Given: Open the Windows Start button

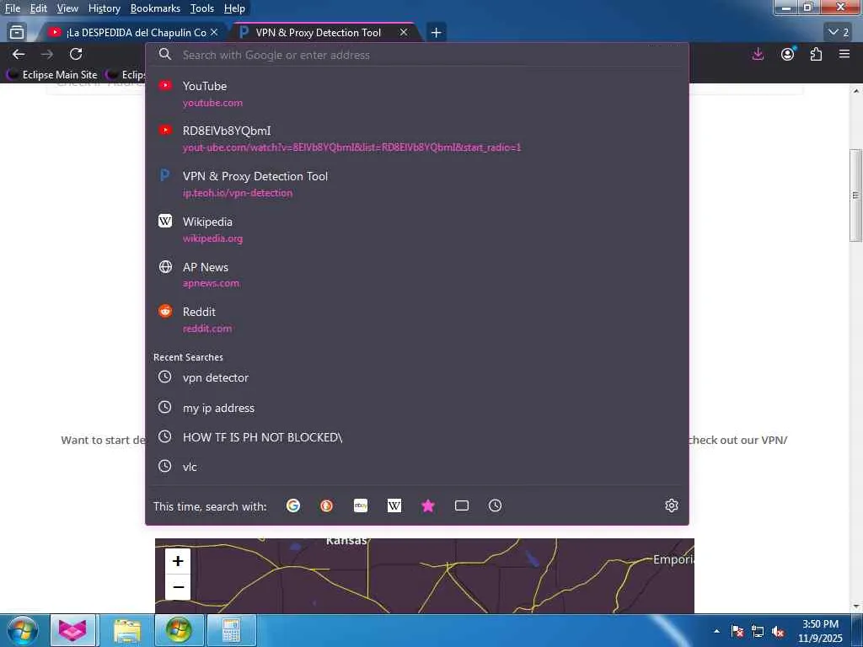Looking at the screenshot, I should [22, 630].
